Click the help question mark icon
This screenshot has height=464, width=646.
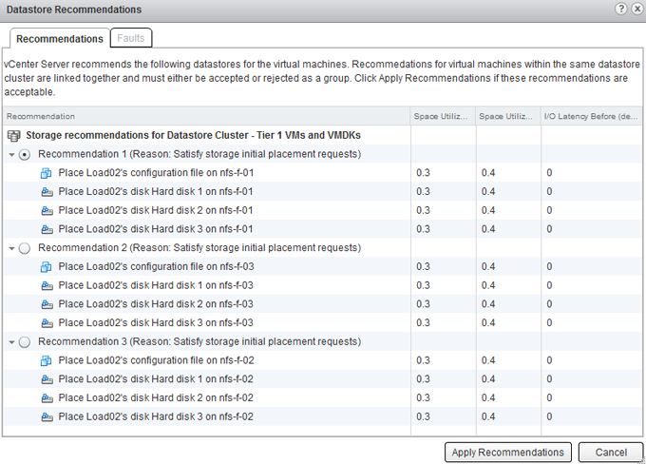coord(621,9)
